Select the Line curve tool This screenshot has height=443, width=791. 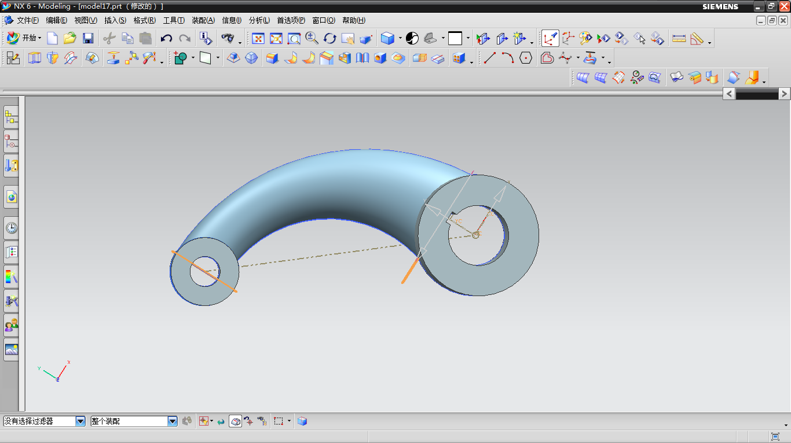click(x=490, y=58)
